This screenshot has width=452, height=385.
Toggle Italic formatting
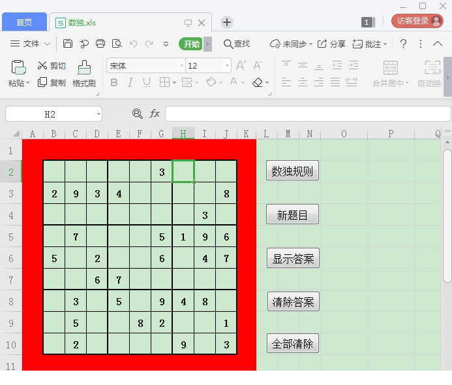(x=130, y=82)
